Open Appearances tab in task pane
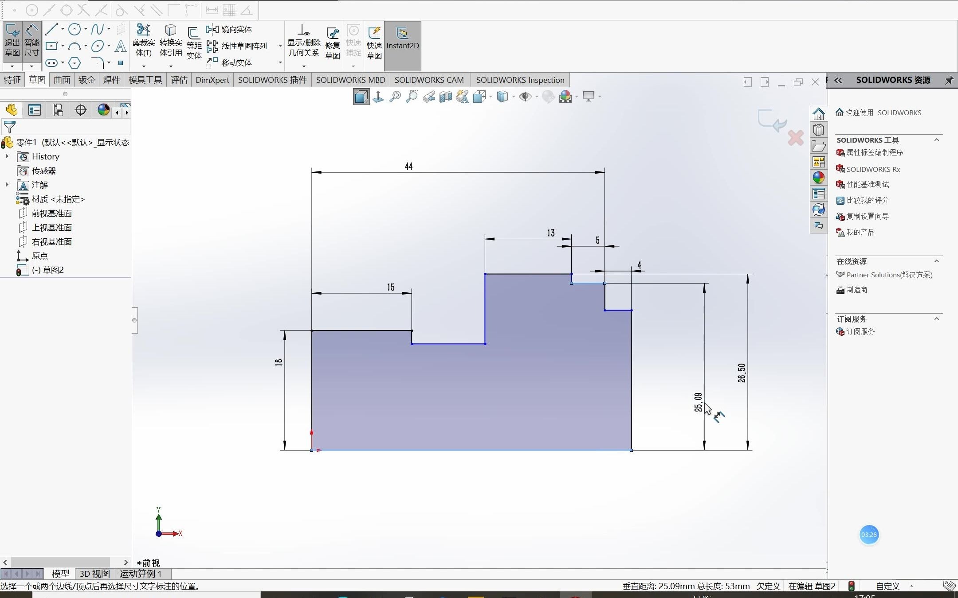Viewport: 958px width, 598px height. pos(819,178)
